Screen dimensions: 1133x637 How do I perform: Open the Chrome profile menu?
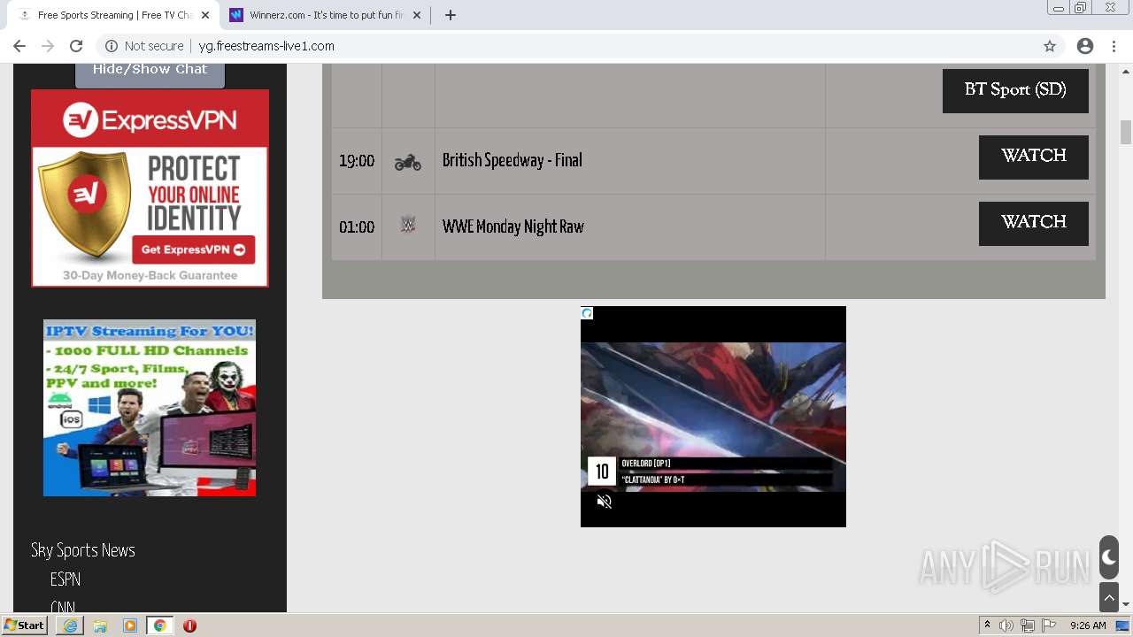tap(1085, 46)
